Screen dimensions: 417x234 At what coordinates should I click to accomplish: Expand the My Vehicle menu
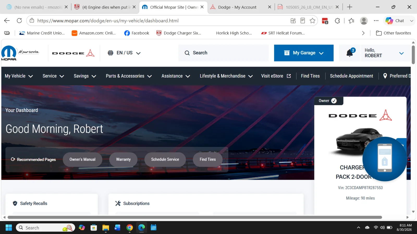click(x=19, y=76)
